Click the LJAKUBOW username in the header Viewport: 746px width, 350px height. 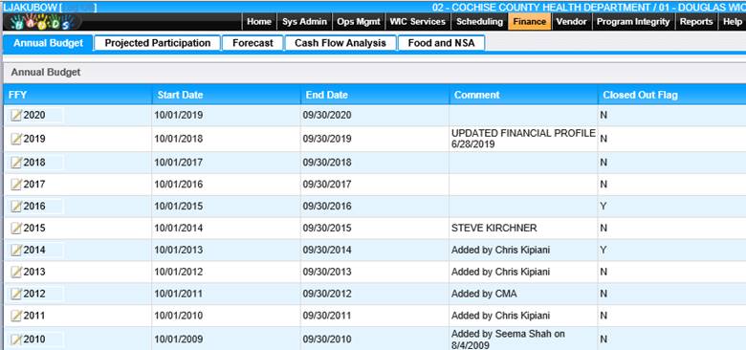[30, 8]
